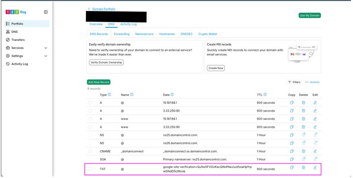Edit the A @ 3.33.250.90 record
Image resolution: width=353 pixels, height=178 pixels.
tap(315, 111)
